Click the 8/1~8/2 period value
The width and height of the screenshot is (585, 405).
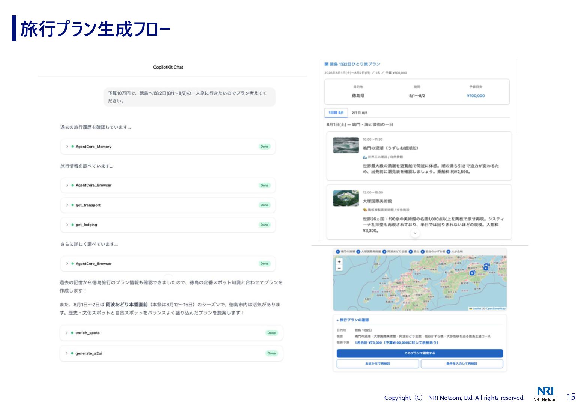click(417, 96)
